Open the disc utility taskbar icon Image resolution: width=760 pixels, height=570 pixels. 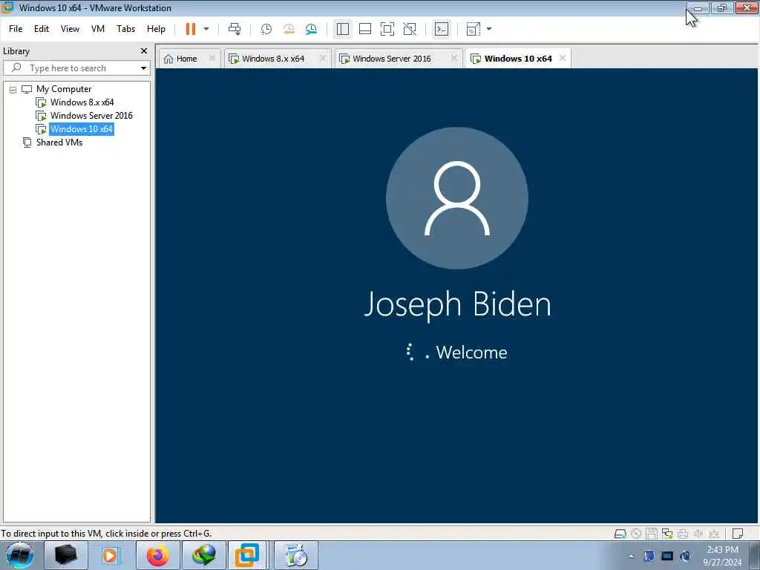[x=295, y=555]
